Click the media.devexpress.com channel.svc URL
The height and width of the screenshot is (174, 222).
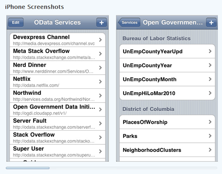click(x=54, y=43)
